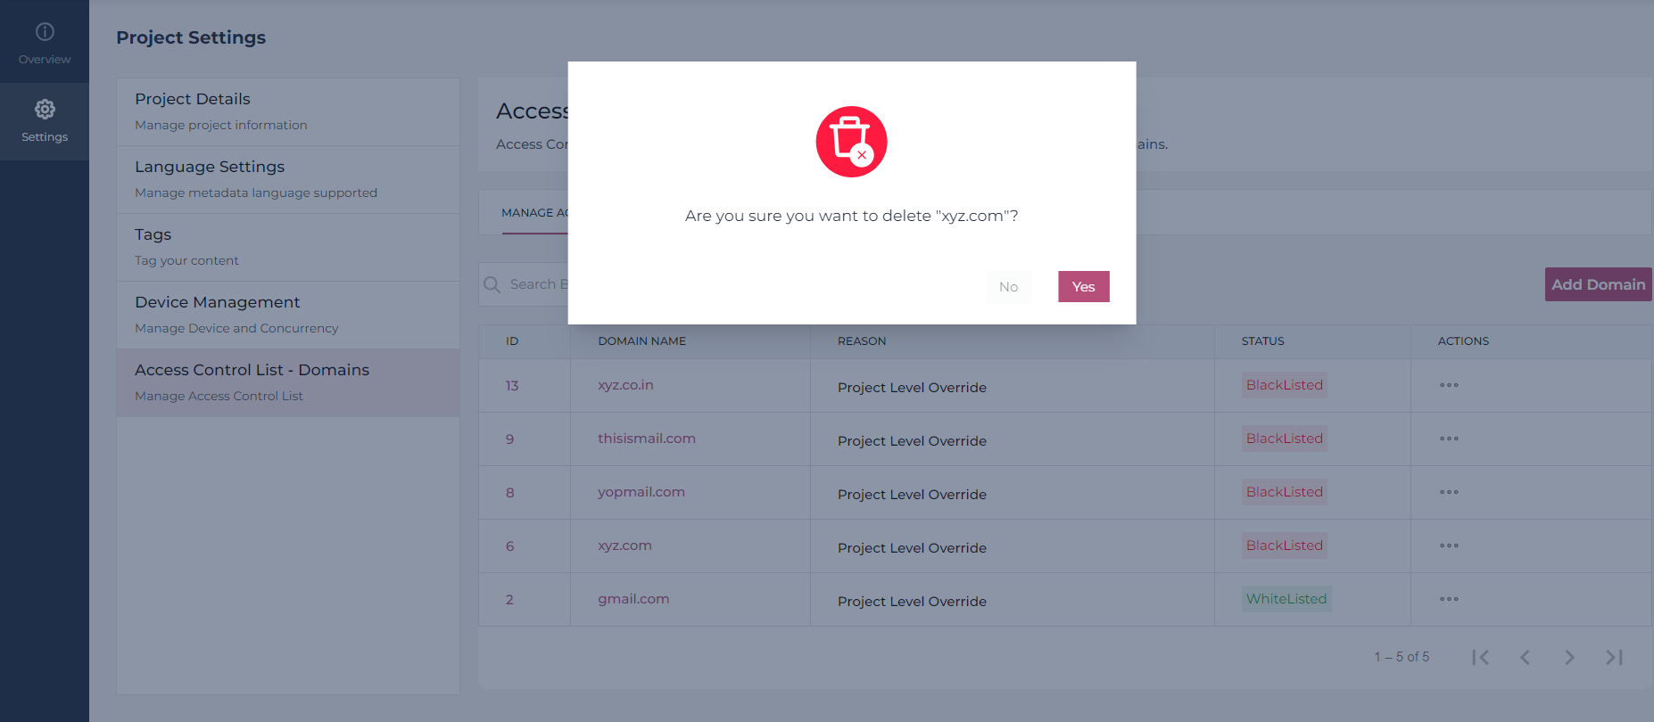The height and width of the screenshot is (722, 1654).
Task: Click the red trash delete icon
Action: tap(851, 142)
